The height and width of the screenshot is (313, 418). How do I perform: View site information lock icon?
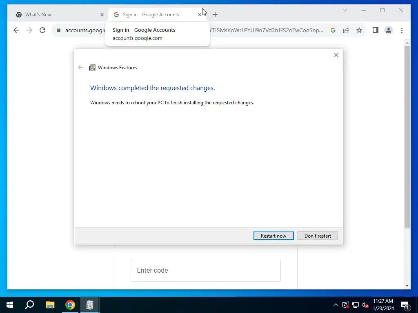pos(59,30)
